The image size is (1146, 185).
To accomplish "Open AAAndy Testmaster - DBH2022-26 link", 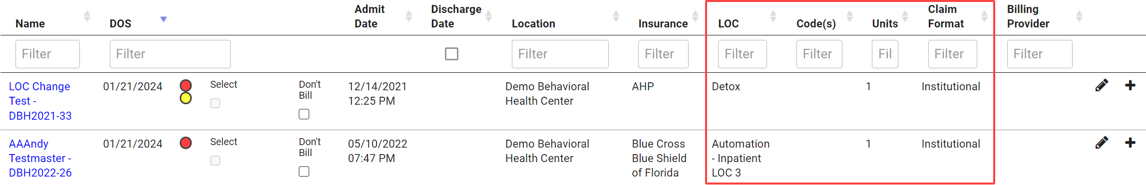I will (x=40, y=158).
